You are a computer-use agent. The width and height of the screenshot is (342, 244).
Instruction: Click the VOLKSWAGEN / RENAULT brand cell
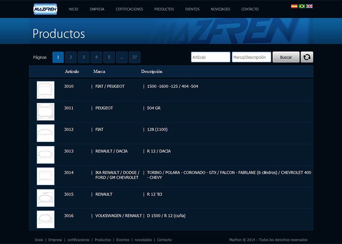click(119, 216)
